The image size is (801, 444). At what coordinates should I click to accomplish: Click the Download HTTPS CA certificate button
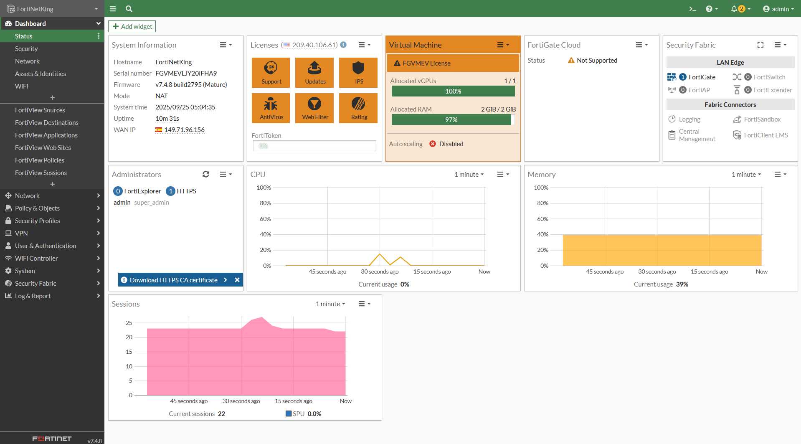(x=174, y=280)
